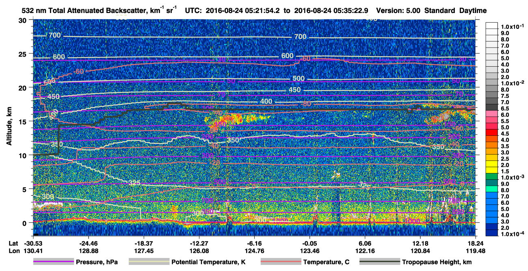Click the latitude value '12.18'
The width and height of the screenshot is (528, 271).
pyautogui.click(x=420, y=244)
